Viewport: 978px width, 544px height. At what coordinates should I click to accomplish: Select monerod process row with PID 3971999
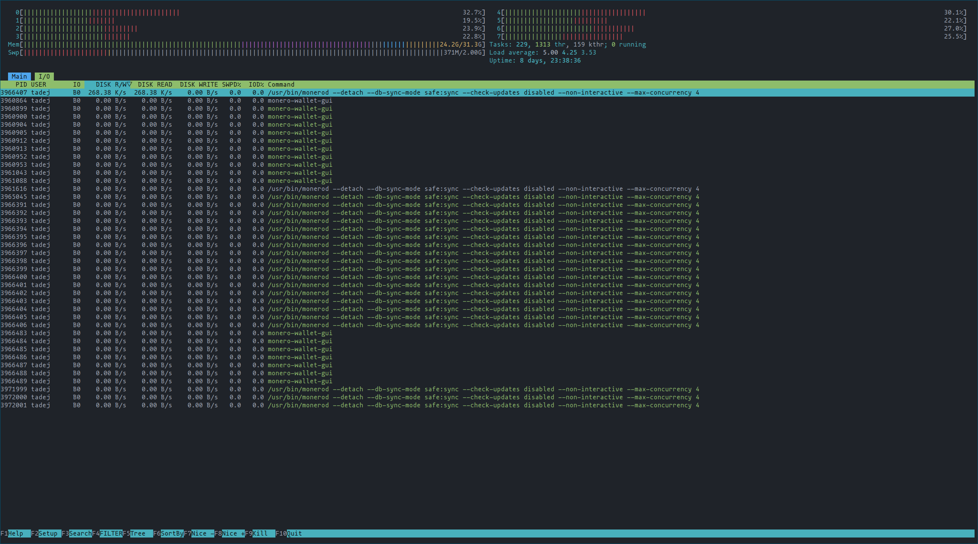(487, 389)
